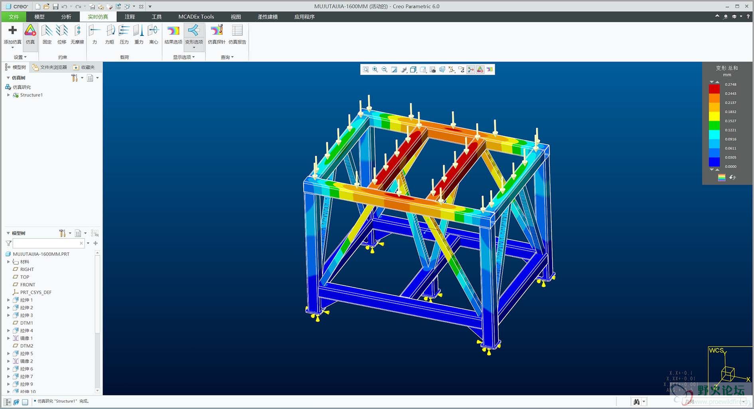
Task: Expand the 材料 materials node
Action: tap(8, 262)
